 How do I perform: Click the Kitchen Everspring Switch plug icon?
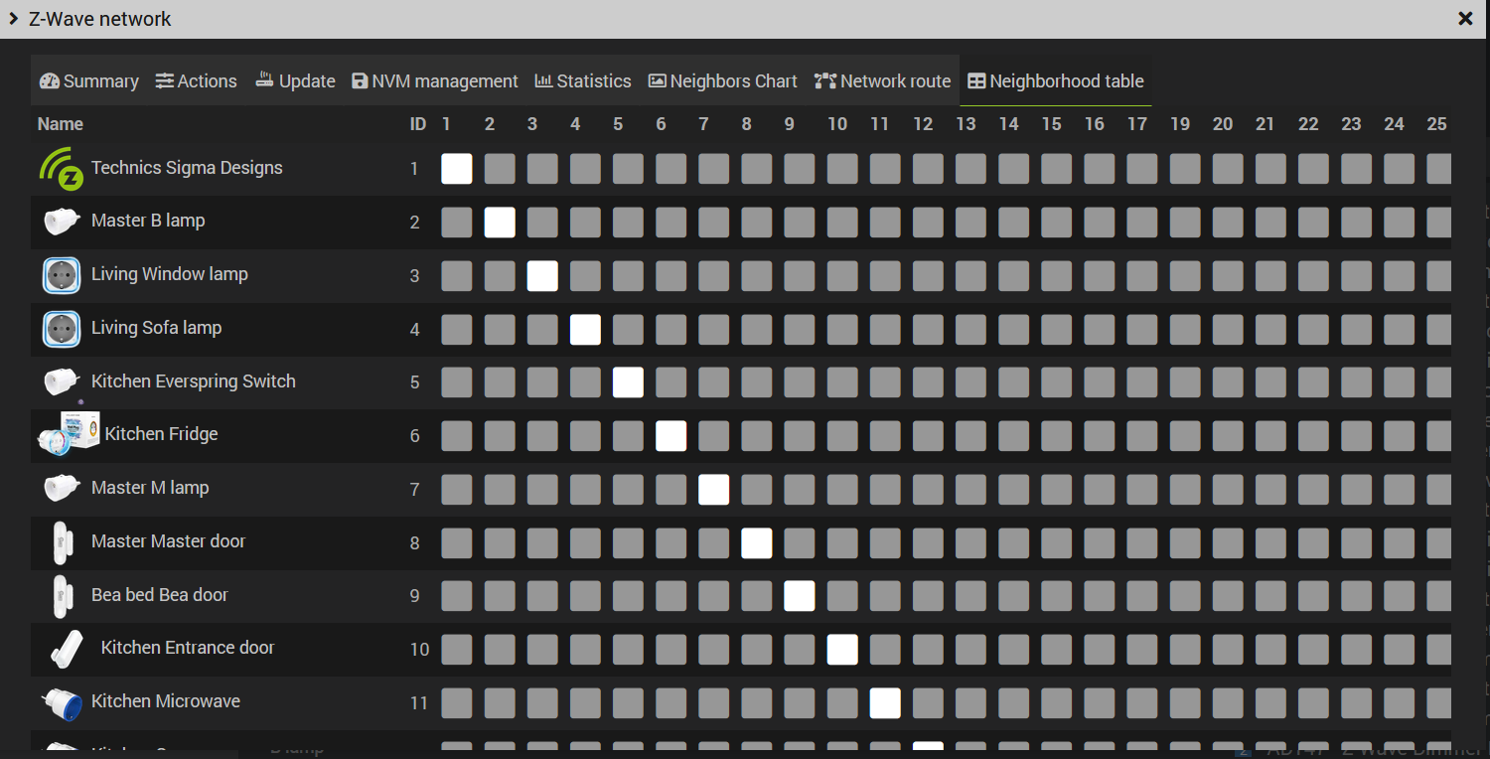pos(62,381)
